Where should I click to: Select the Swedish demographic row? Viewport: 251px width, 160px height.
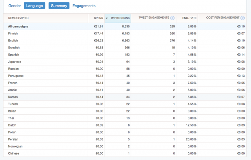click(x=13, y=48)
